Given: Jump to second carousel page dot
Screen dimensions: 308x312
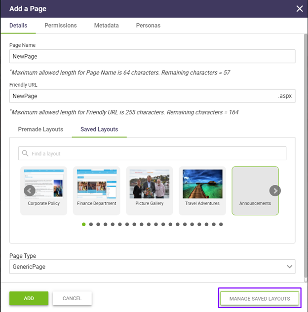Looking at the screenshot, I should click(x=91, y=224).
